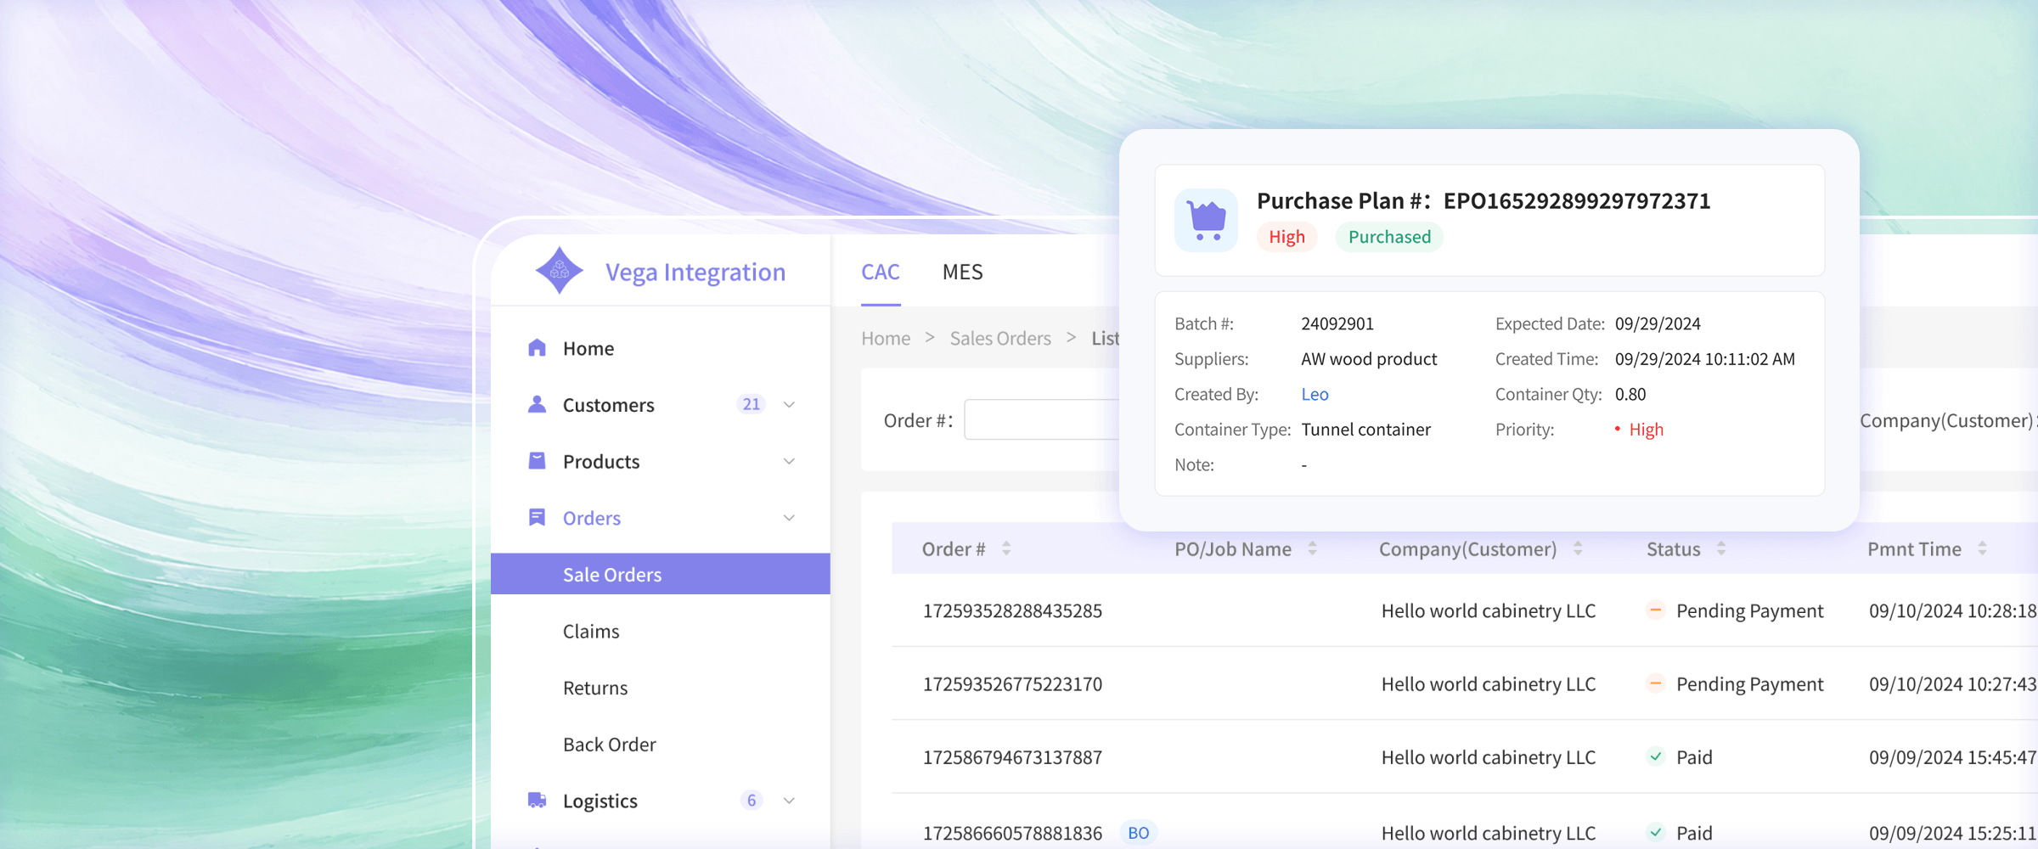2038x849 pixels.
Task: Click the purchase plan shopping cart icon
Action: click(x=1206, y=220)
